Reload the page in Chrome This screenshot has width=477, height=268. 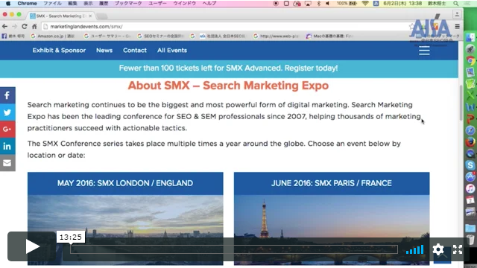point(25,27)
